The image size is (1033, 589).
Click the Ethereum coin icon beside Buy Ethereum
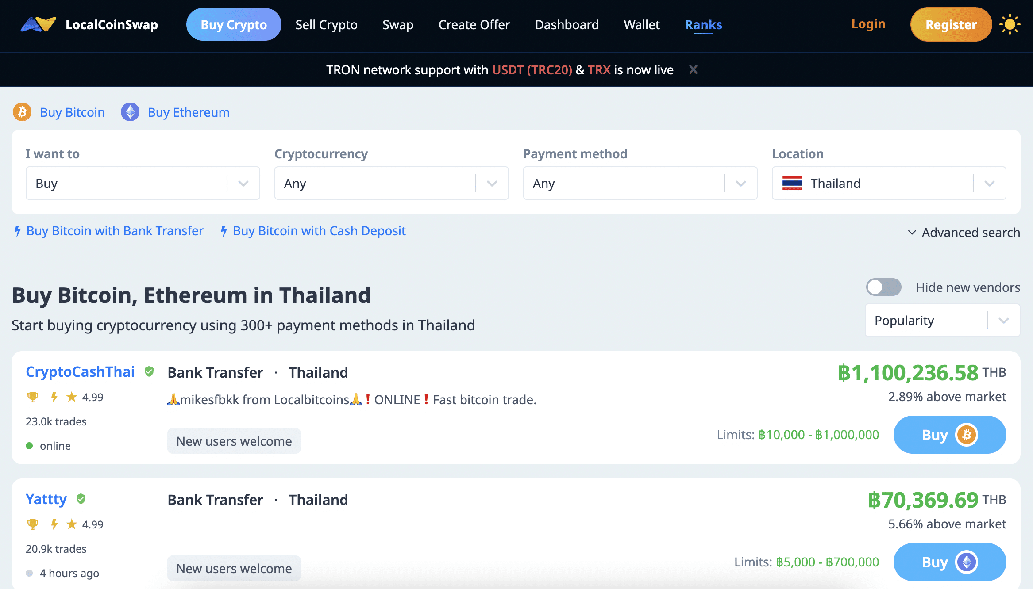[x=130, y=112]
